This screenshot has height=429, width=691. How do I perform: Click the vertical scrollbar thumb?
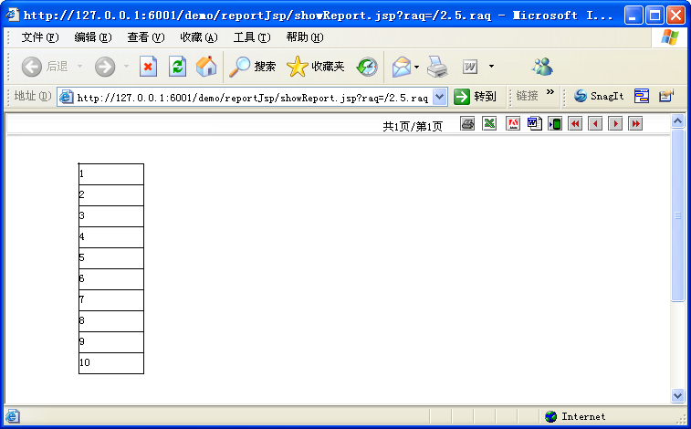pos(677,214)
